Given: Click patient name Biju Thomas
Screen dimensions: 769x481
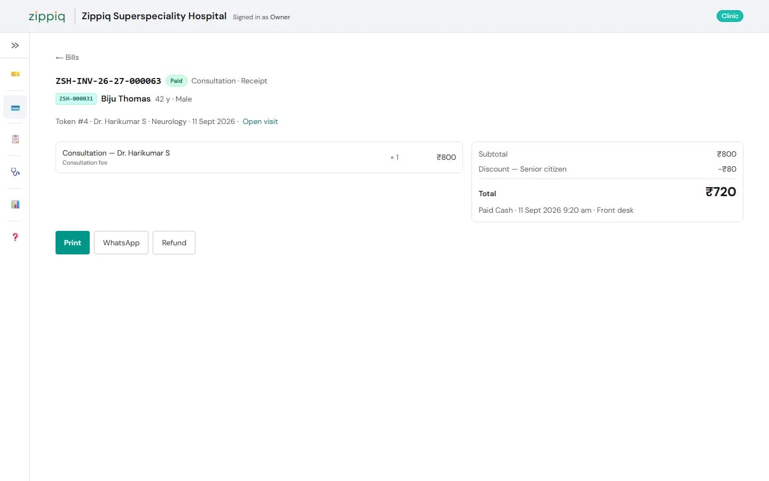Looking at the screenshot, I should coord(126,99).
